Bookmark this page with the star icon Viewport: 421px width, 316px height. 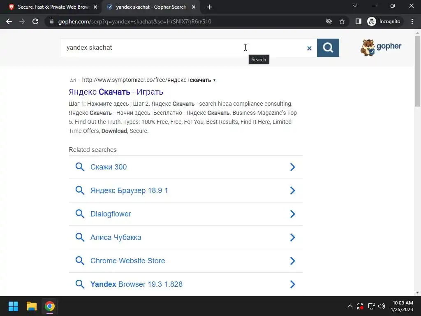coord(342,21)
